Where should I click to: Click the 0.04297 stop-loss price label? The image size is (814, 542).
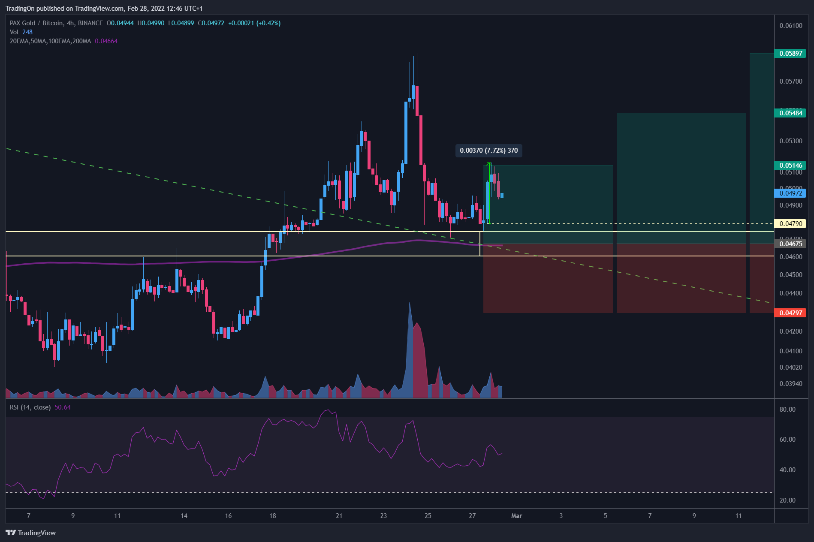coord(790,313)
